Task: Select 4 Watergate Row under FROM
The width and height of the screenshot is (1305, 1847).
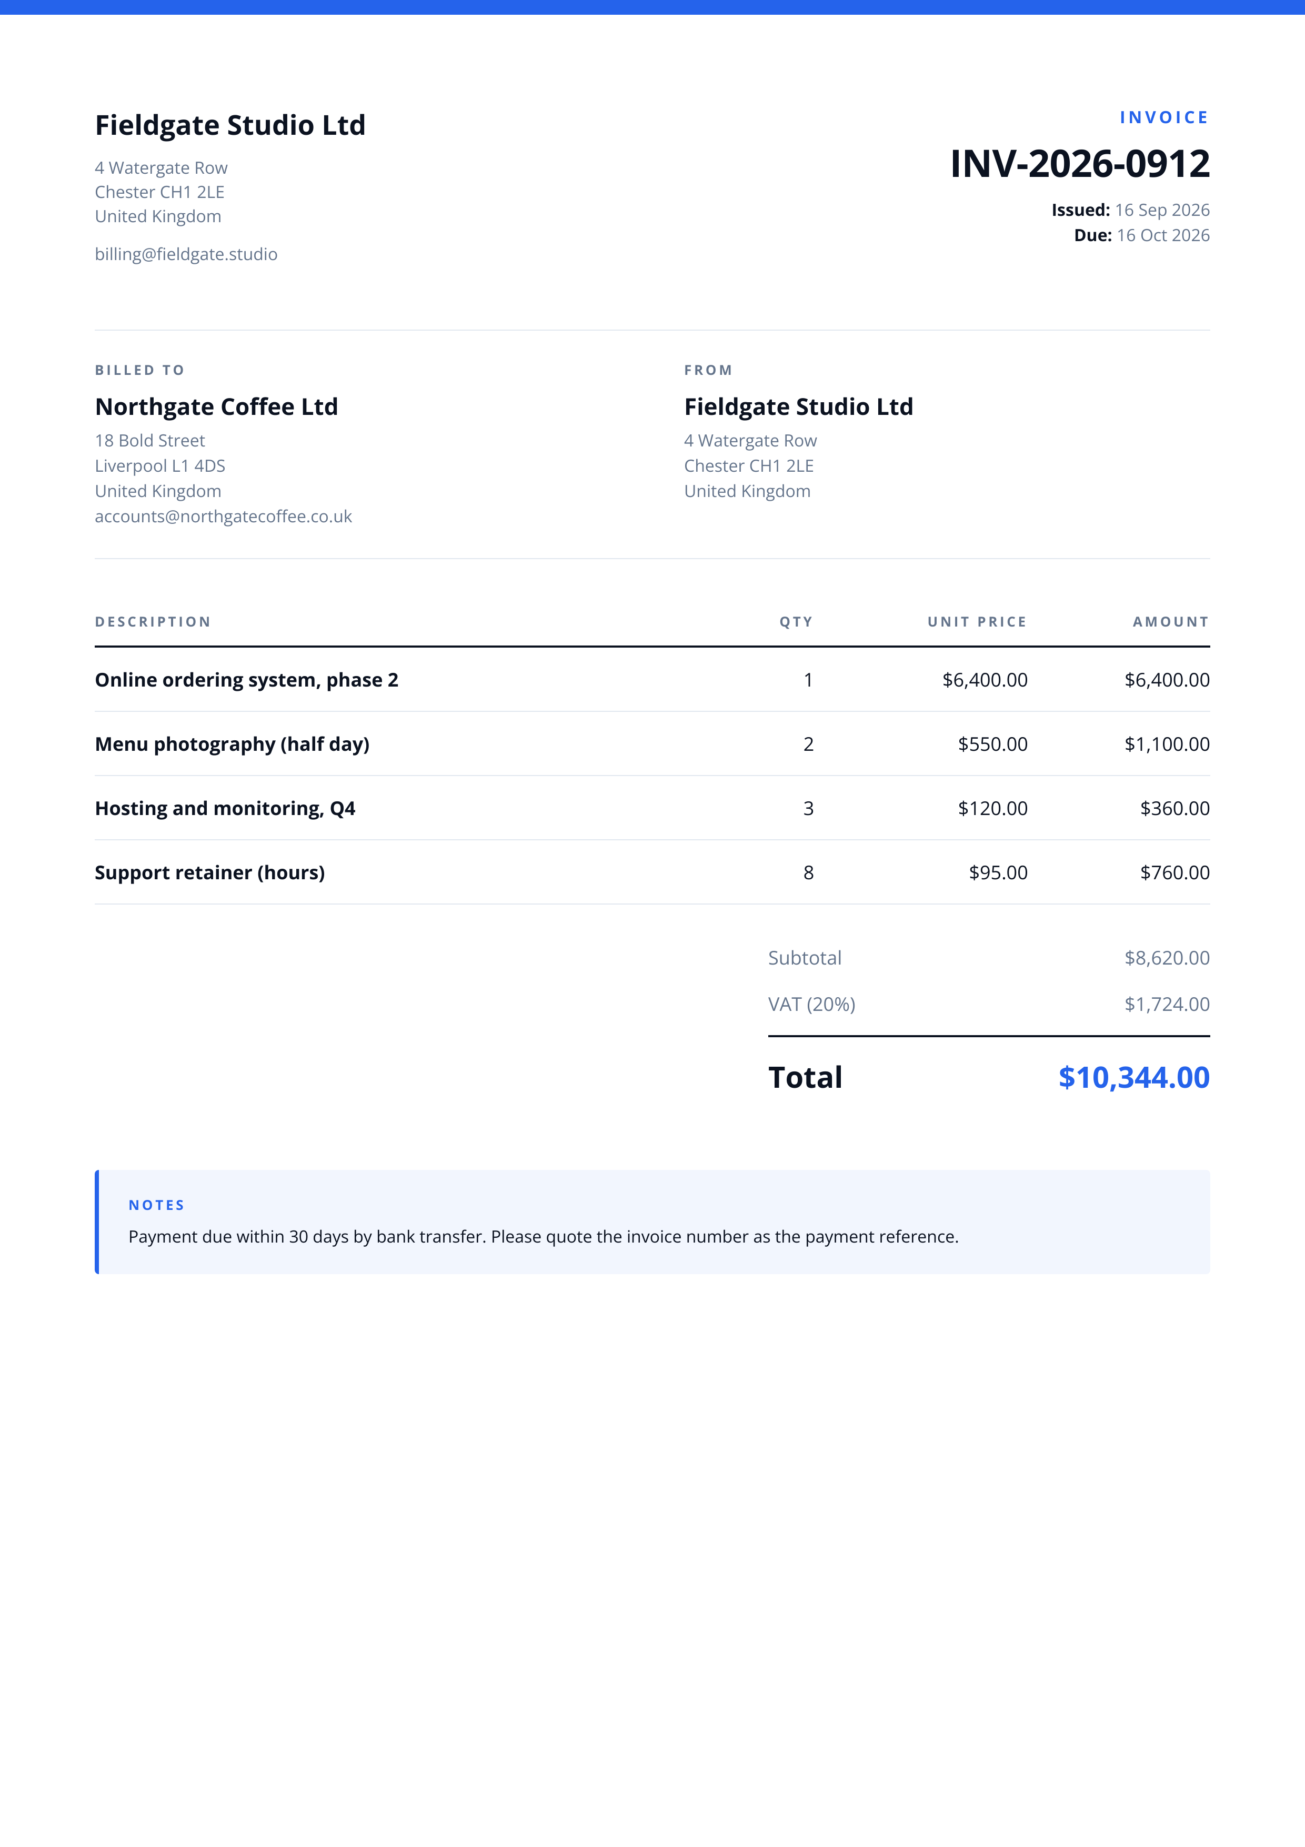Action: [750, 441]
